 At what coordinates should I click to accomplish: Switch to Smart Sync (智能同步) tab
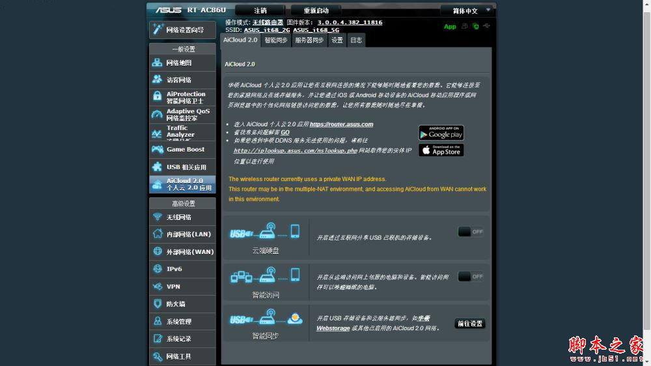[x=275, y=40]
